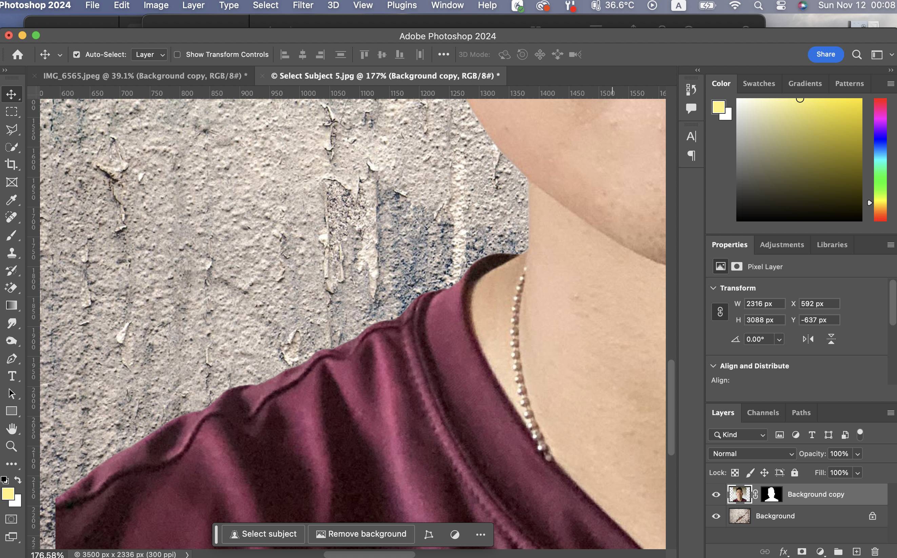This screenshot has width=897, height=558.
Task: Collapse the Align and Distribute section
Action: point(713,366)
